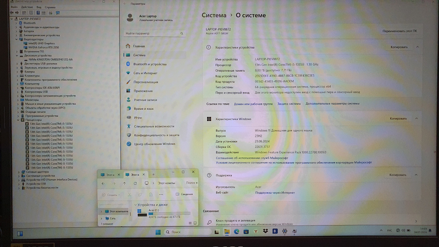Open the Файл menu in Device Manager
Screen dimensions: 439x247
14,7
